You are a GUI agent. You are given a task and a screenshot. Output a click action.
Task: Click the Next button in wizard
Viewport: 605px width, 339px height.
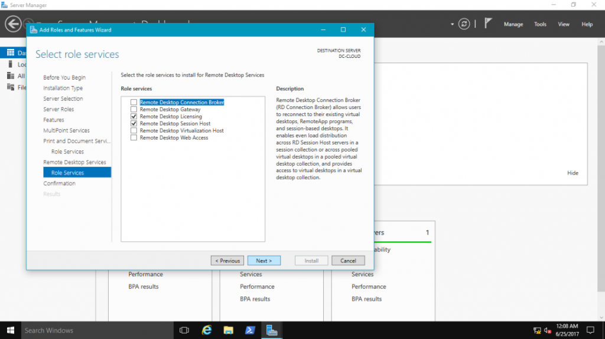[x=264, y=261]
